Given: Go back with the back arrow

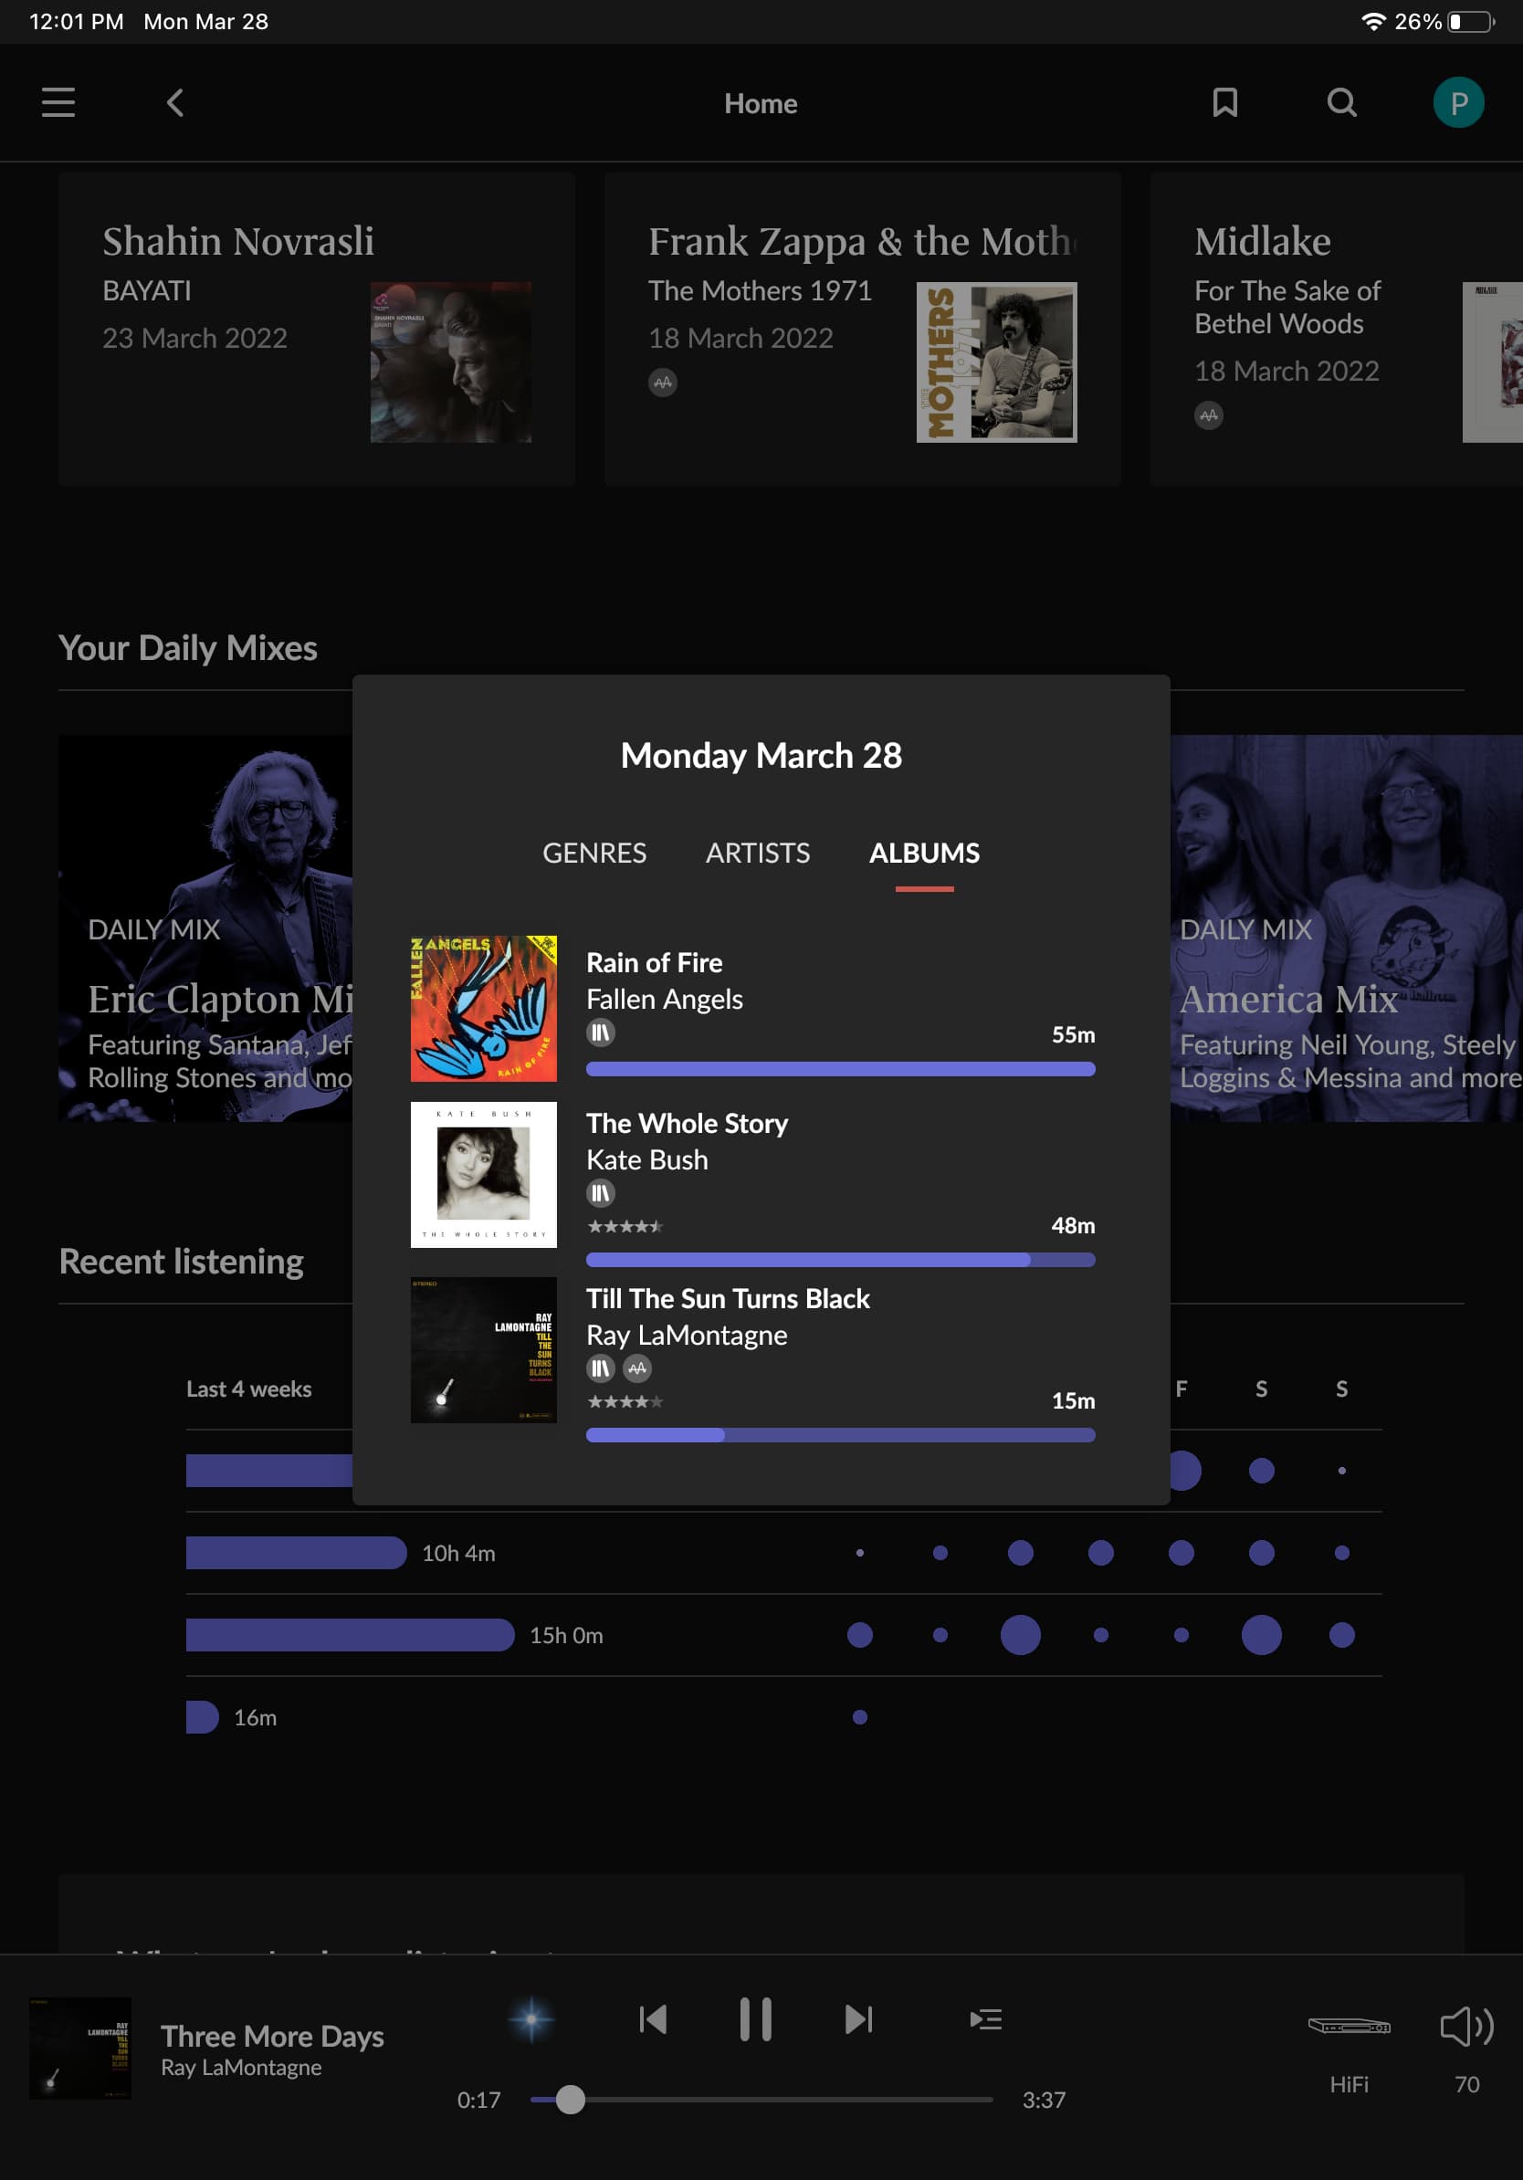Looking at the screenshot, I should (x=174, y=102).
